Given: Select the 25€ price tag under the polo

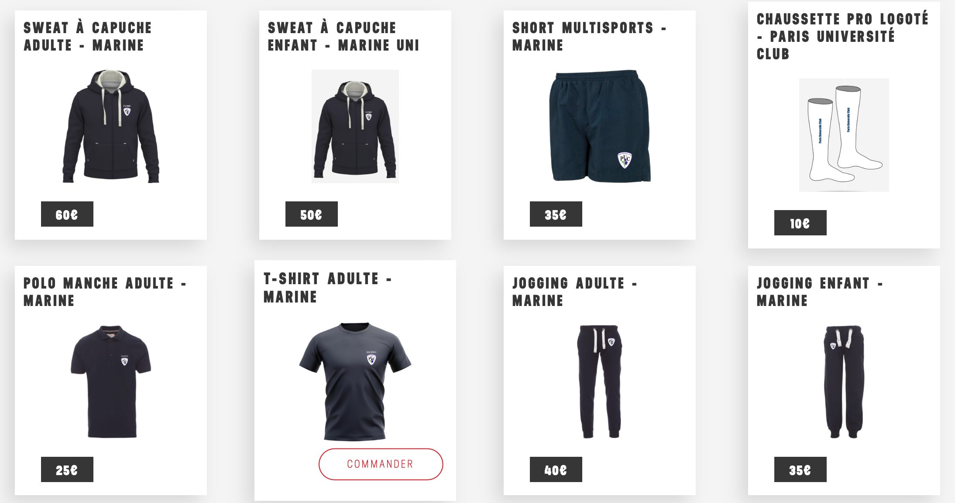Looking at the screenshot, I should pos(67,469).
